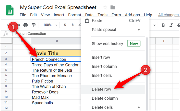The height and width of the screenshot is (111, 180).
Task: Star the spreadsheet document
Action: 105,7
